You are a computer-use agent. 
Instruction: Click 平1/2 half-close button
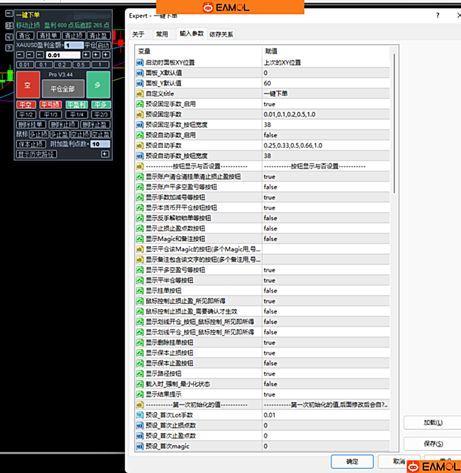(26, 115)
